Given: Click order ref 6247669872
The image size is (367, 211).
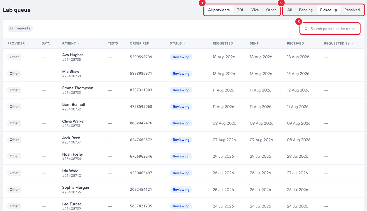Looking at the screenshot, I should click(x=141, y=140).
